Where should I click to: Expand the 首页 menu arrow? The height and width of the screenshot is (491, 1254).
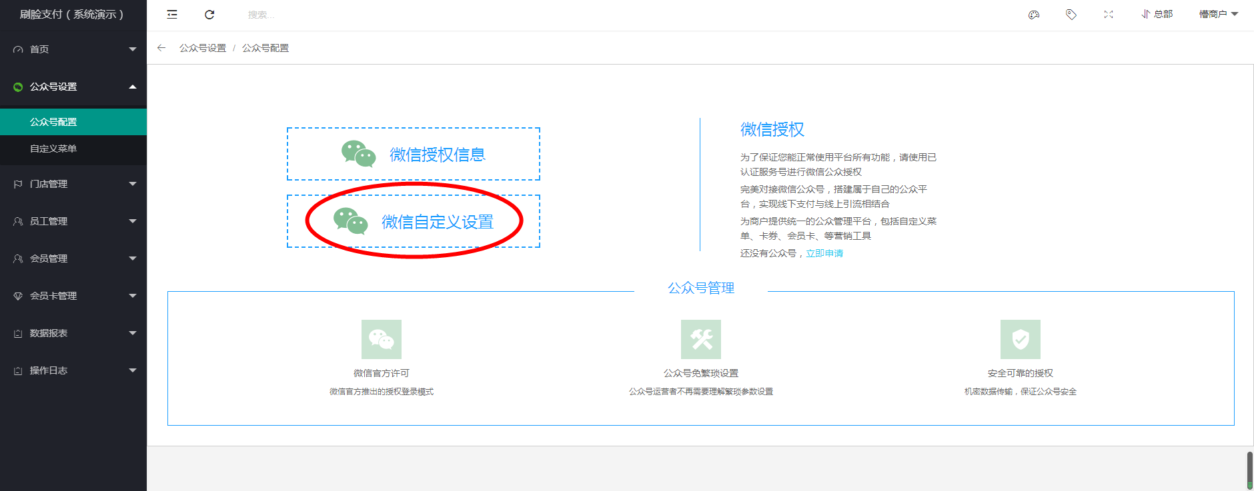pyautogui.click(x=133, y=49)
